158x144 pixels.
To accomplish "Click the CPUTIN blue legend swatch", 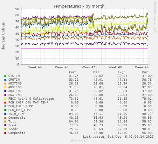I will pos(5,80).
